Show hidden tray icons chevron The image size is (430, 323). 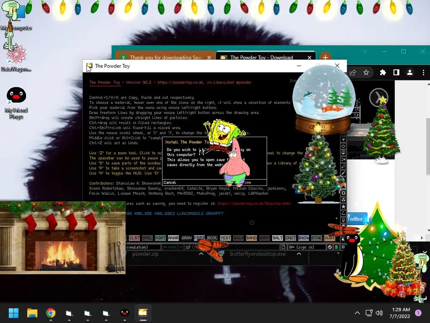pos(357,313)
